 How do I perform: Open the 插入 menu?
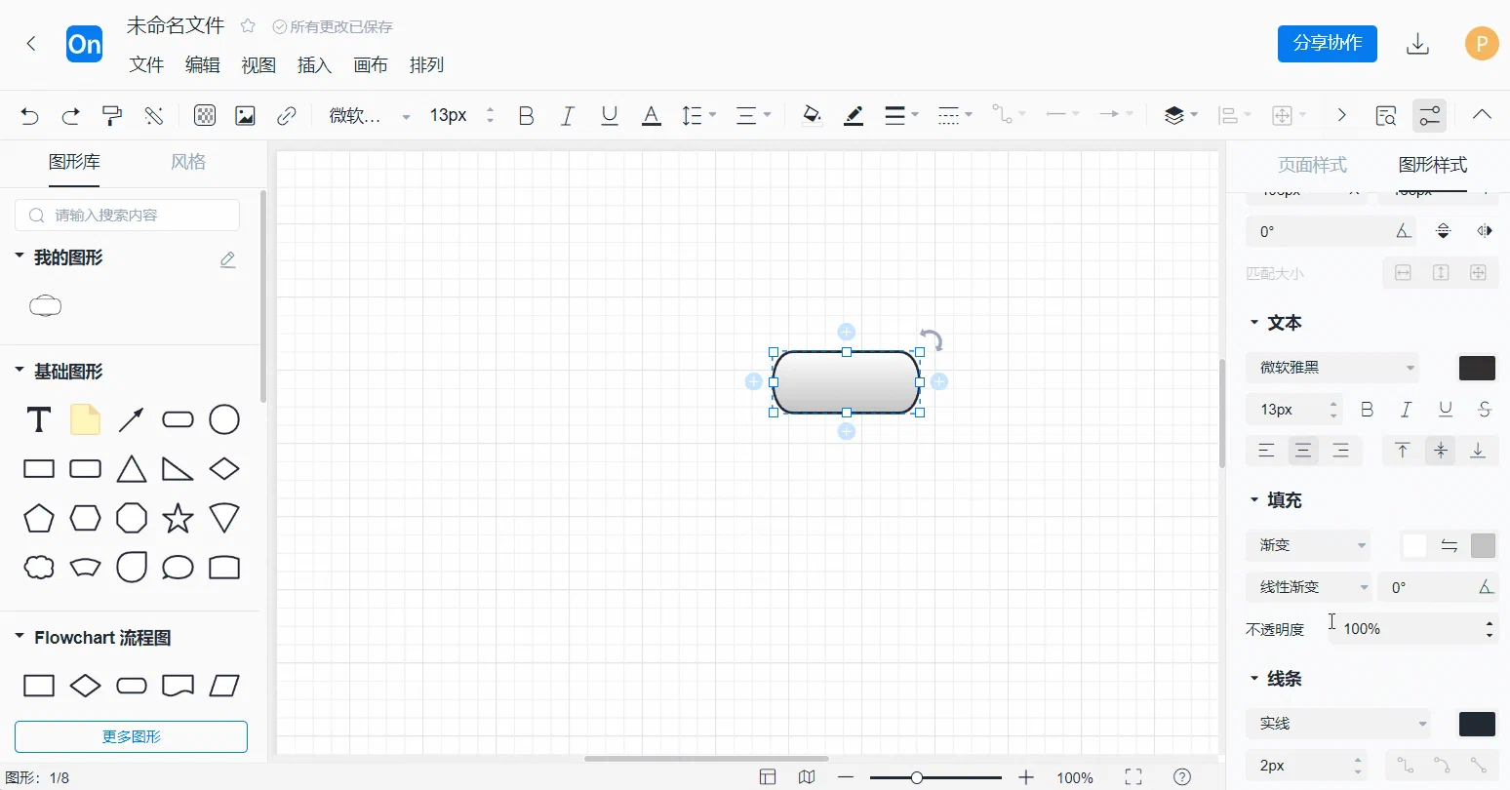pos(314,65)
